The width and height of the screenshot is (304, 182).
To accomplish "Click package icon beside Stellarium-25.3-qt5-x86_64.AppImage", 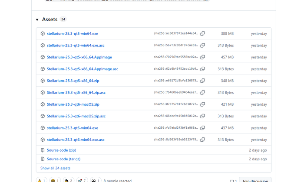I will [43, 57].
